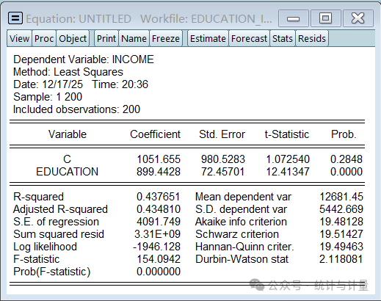
Task: Click the 't-Statistic' column header
Action: click(x=287, y=134)
